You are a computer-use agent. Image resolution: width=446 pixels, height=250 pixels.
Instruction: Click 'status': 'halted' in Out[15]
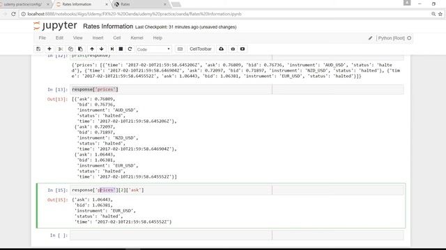98,216
